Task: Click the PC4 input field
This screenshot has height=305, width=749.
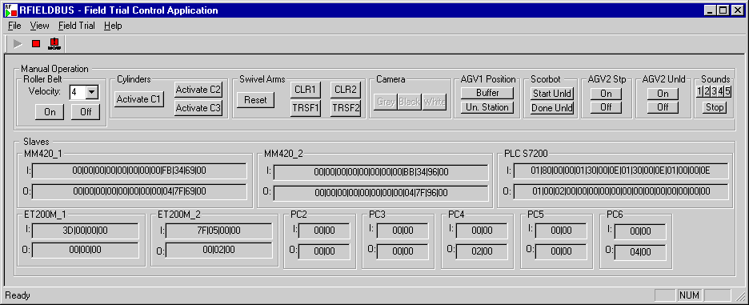Action: [482, 231]
